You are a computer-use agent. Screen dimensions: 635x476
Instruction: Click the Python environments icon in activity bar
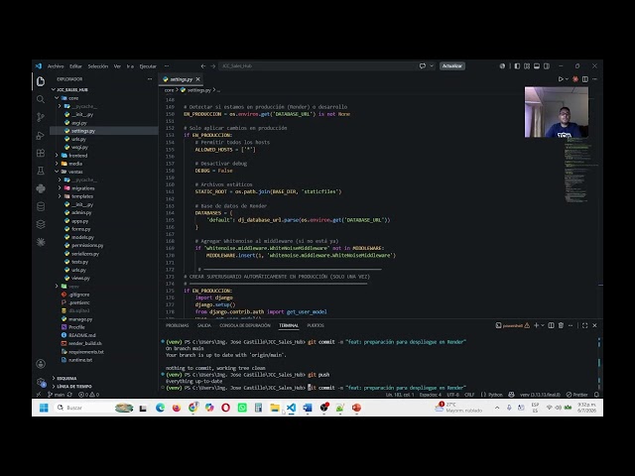(41, 188)
